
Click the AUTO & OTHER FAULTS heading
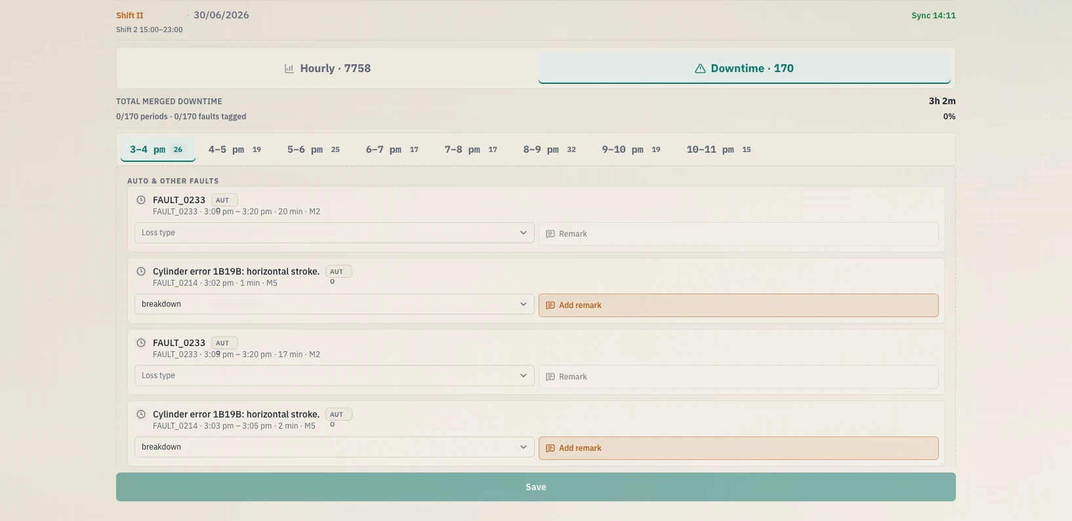[173, 181]
